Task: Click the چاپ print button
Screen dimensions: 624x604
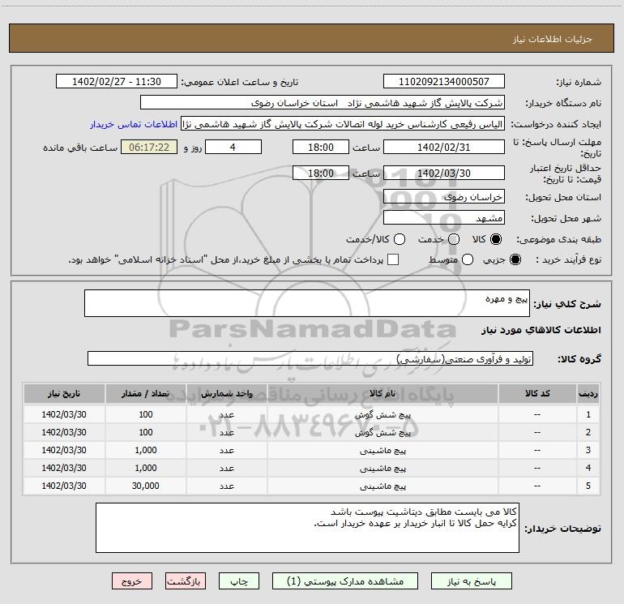Action: pyautogui.click(x=239, y=581)
